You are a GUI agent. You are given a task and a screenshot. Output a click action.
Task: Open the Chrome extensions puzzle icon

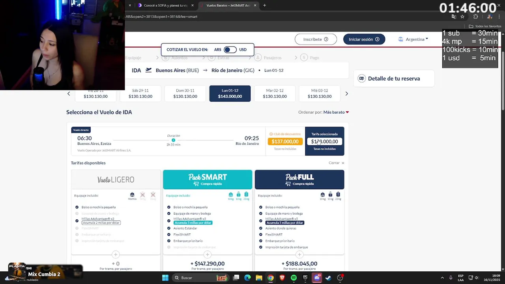(475, 17)
